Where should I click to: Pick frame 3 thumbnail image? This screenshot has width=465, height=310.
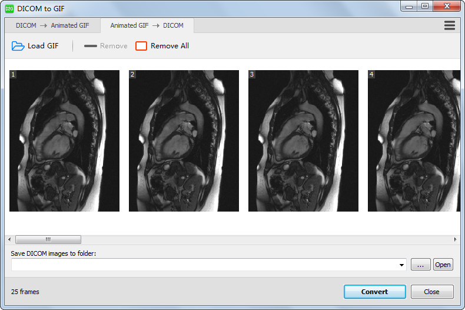click(x=303, y=141)
